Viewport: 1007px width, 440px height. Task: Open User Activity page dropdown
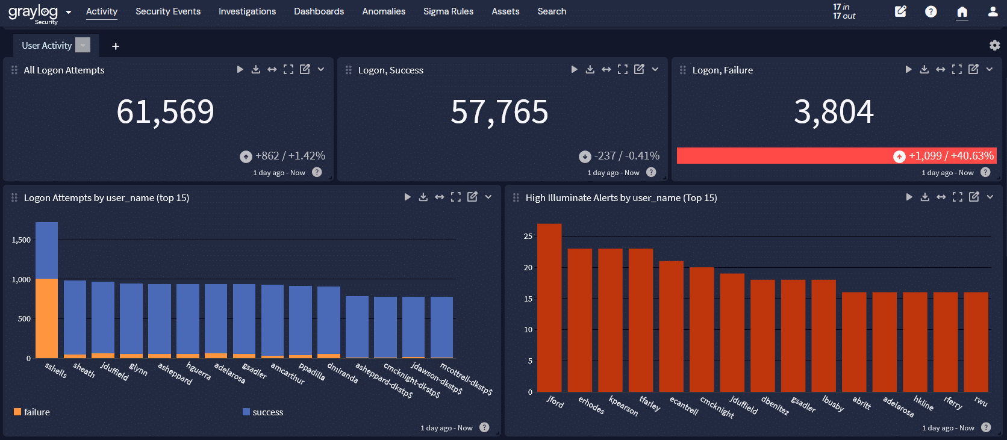coord(83,45)
